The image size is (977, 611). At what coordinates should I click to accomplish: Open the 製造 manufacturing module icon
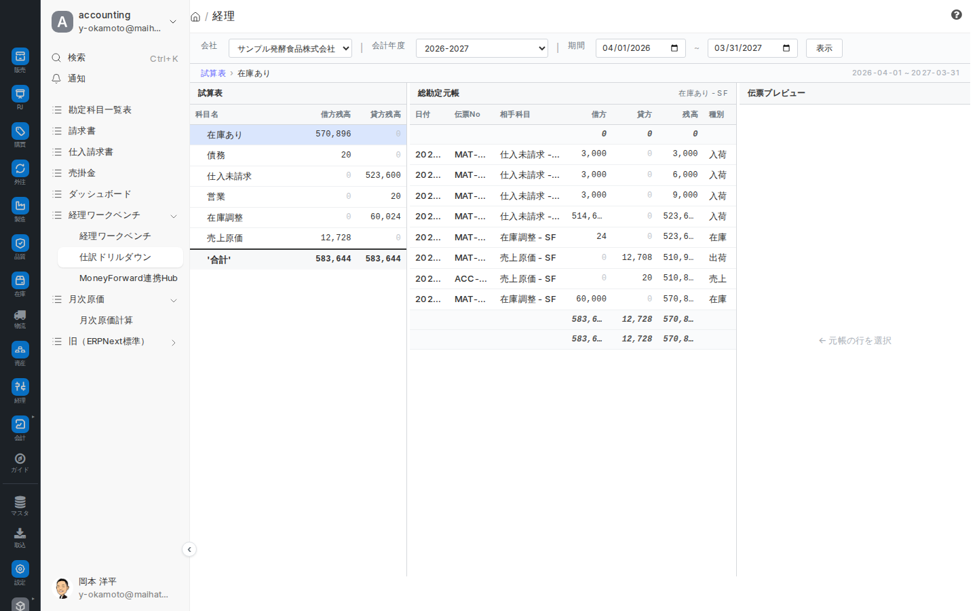[x=20, y=206]
